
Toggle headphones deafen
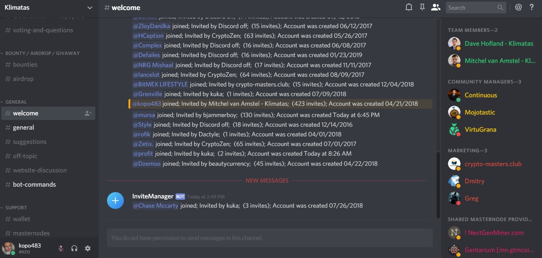pyautogui.click(x=74, y=248)
